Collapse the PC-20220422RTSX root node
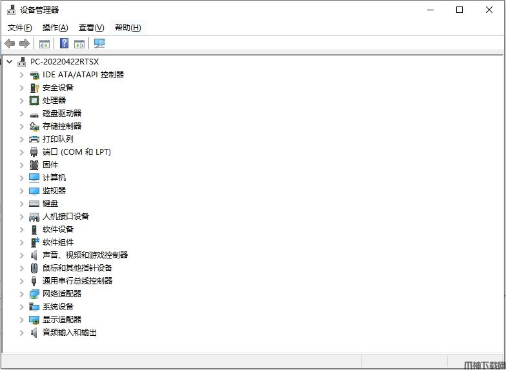This screenshot has width=506, height=370. coord(10,62)
